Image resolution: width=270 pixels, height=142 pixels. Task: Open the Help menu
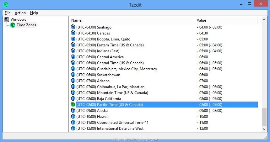click(34, 13)
